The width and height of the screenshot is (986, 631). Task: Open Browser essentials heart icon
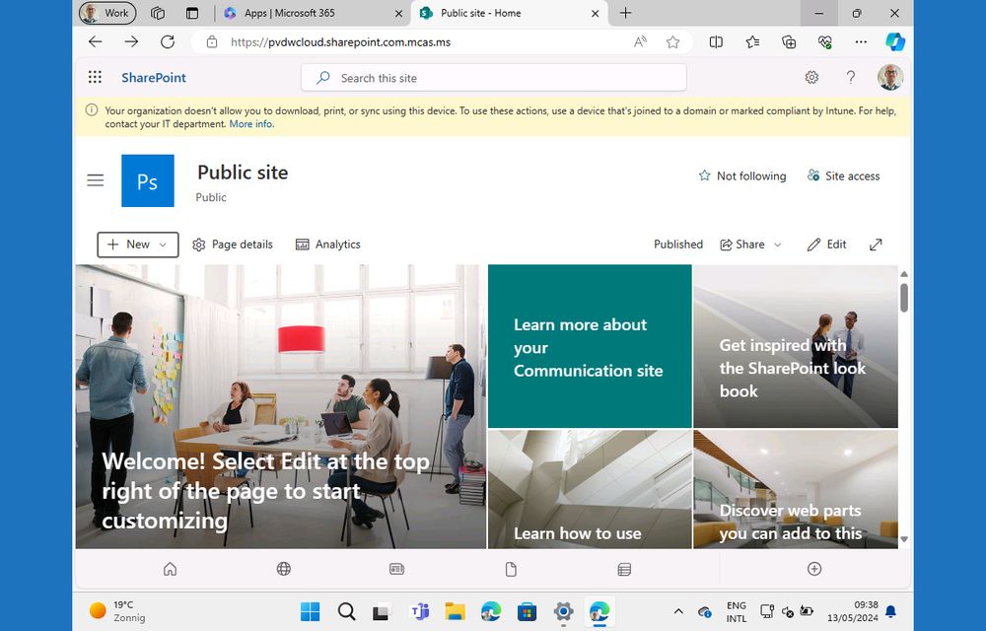click(x=825, y=42)
